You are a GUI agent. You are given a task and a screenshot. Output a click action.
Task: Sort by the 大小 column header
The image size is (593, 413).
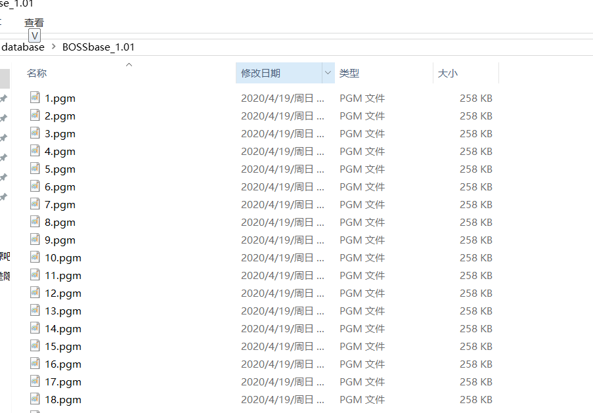(x=447, y=73)
